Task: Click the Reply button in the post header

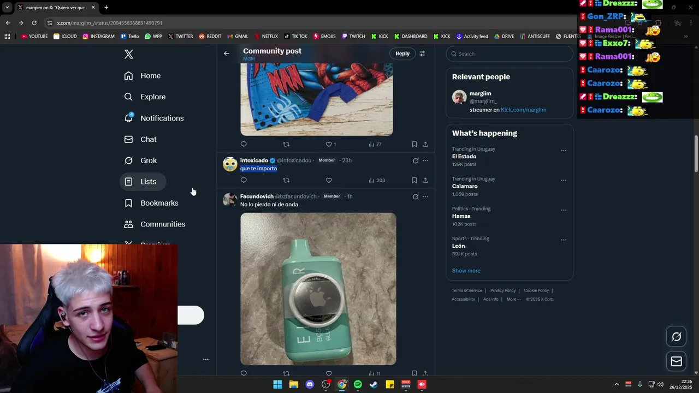Action: (x=402, y=53)
